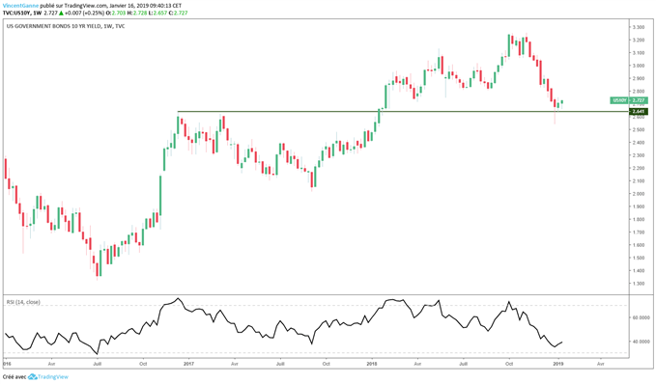Image resolution: width=656 pixels, height=384 pixels.
Task: Open the Créé avec TradingView footer link
Action: click(35, 377)
